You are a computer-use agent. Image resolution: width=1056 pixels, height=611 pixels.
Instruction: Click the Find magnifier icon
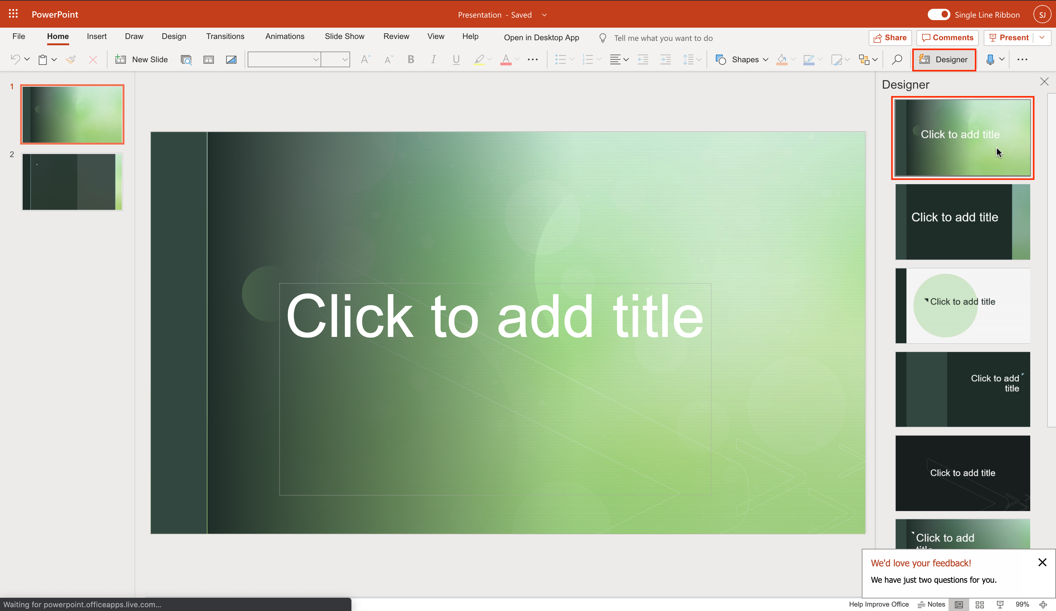pyautogui.click(x=897, y=59)
